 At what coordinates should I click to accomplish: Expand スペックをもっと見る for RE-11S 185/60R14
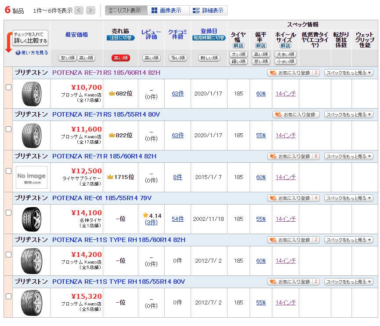[x=348, y=240]
